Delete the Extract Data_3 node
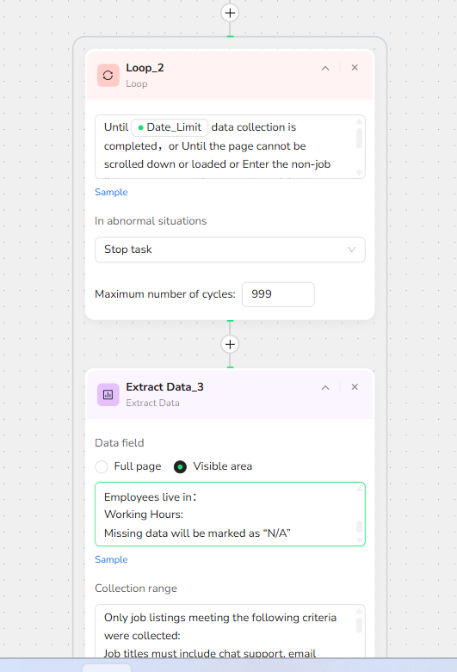 coord(355,387)
